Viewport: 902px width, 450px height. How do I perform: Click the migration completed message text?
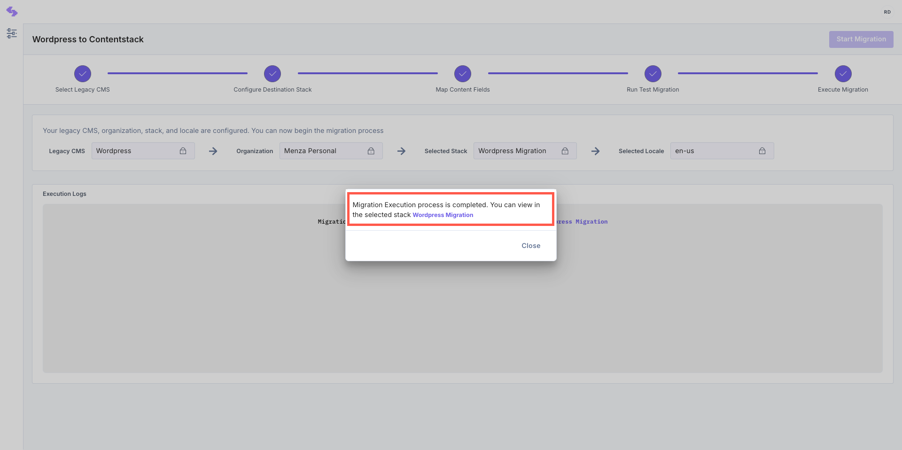(x=446, y=210)
